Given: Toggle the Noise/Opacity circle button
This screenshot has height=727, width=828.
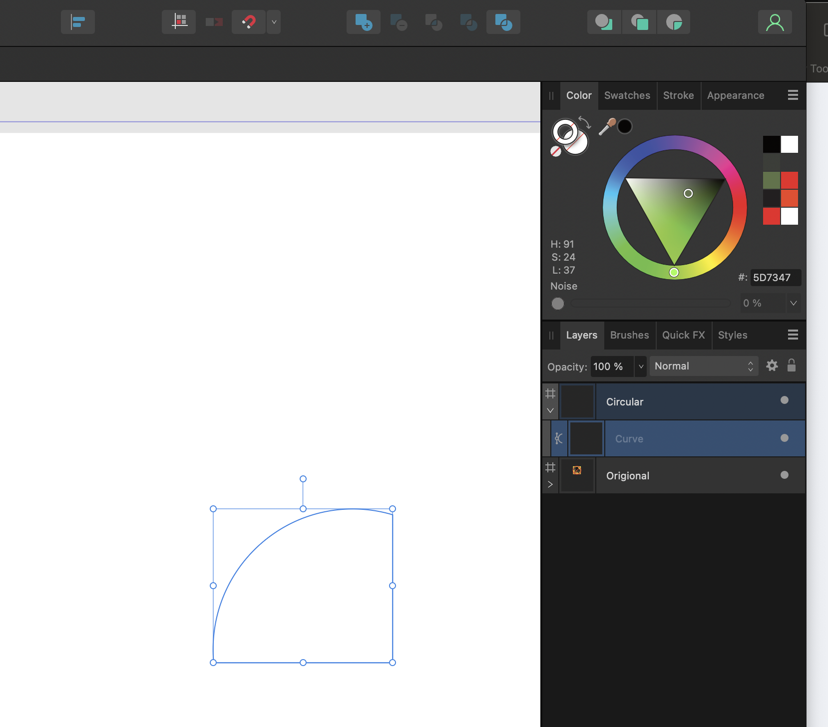Looking at the screenshot, I should tap(558, 304).
